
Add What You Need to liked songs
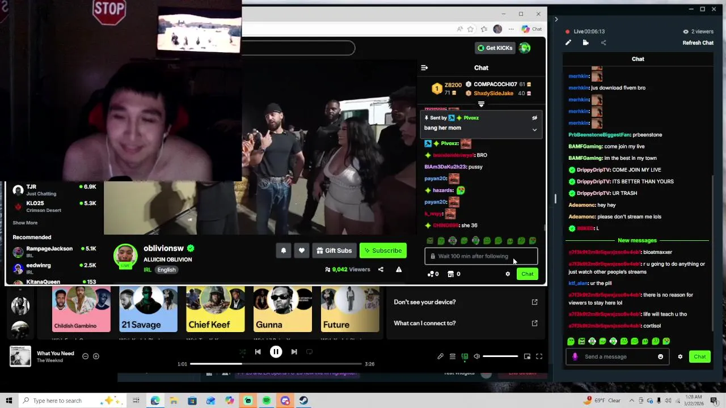96,356
